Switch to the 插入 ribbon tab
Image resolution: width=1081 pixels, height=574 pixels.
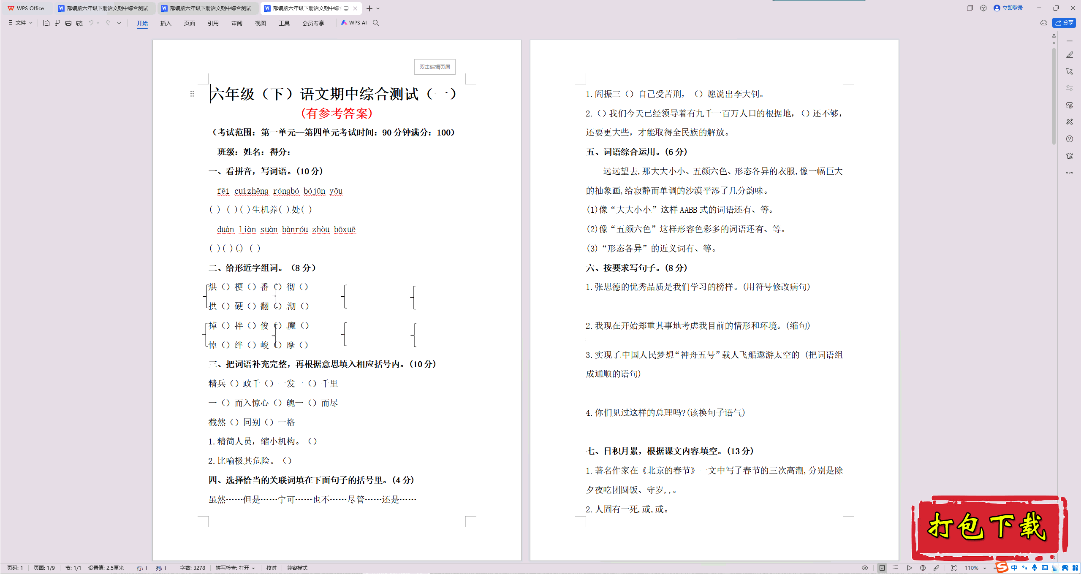tap(166, 23)
